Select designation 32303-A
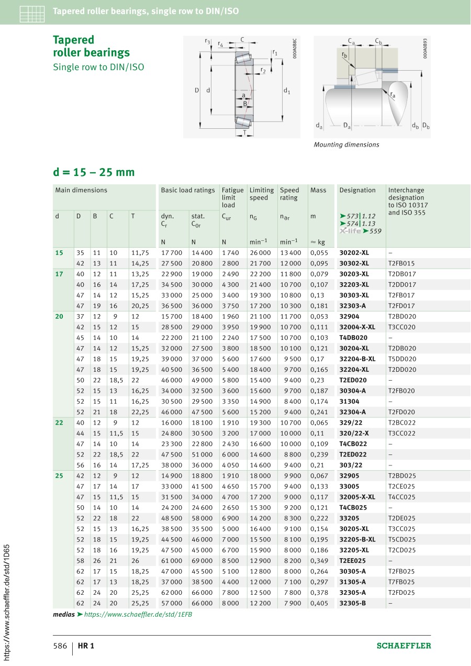Screen dimensions: 471x666 tap(352, 306)
